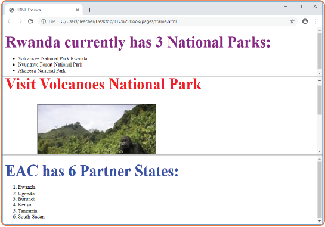Click heading 'Rwanda currently has 3 National Parks:'
325x227 pixels.
coord(138,42)
